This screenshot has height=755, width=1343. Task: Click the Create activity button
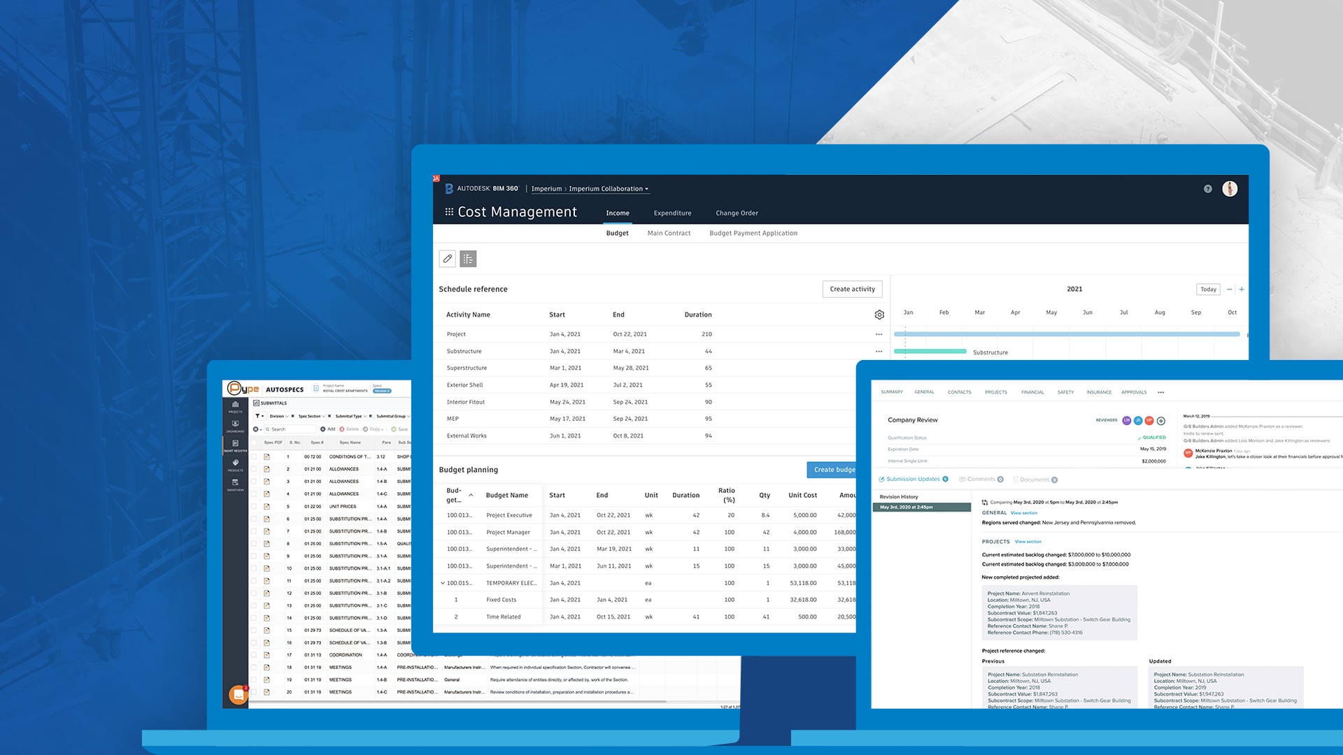852,289
